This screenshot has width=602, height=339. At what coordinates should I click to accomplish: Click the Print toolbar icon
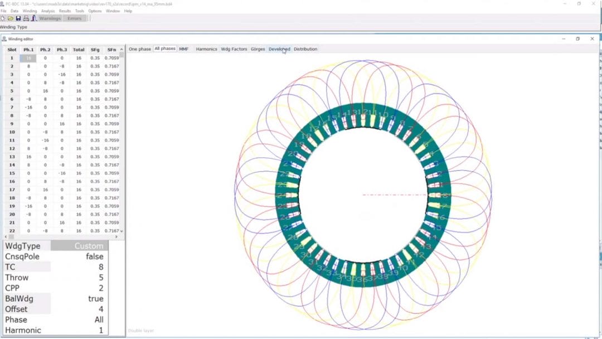(26, 17)
